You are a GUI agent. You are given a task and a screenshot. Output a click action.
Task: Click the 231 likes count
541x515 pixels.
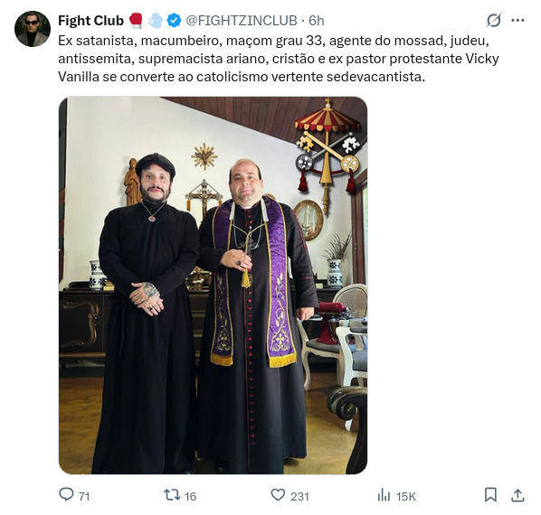tap(299, 496)
